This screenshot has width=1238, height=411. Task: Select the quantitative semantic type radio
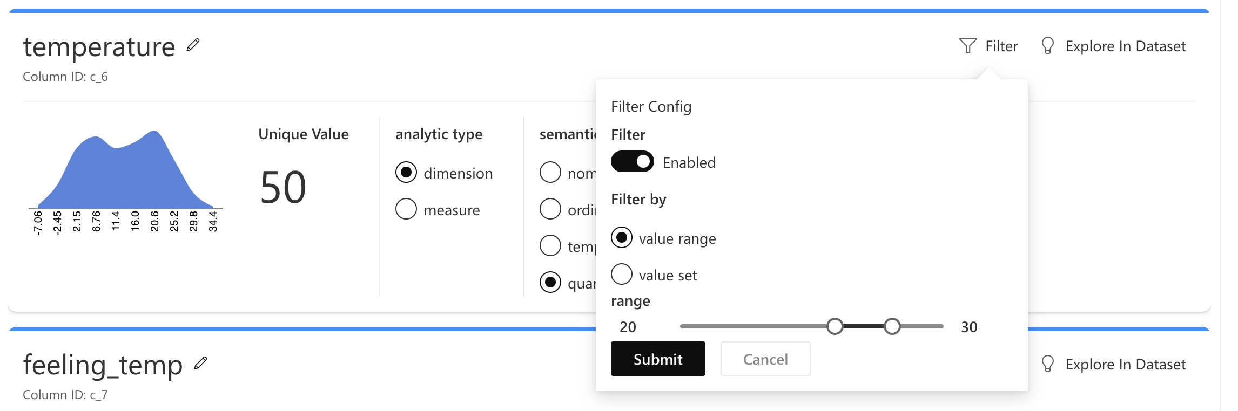pos(550,283)
